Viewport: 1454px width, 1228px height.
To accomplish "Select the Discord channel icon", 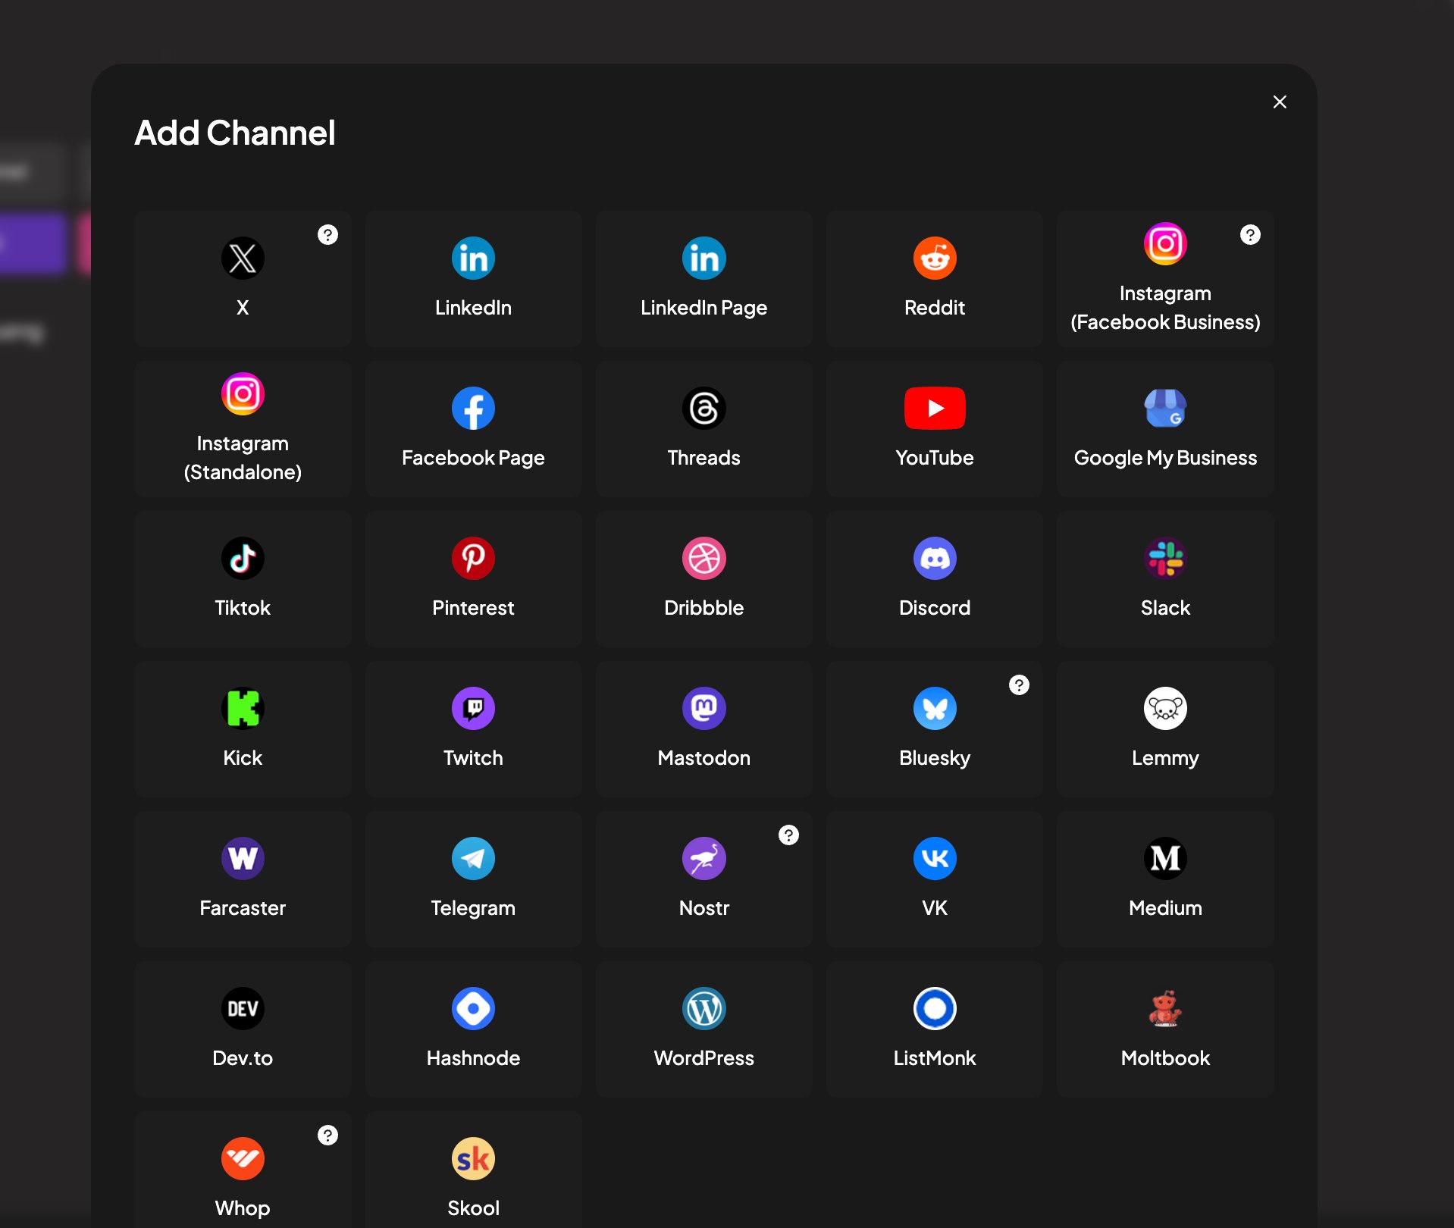I will (x=934, y=559).
